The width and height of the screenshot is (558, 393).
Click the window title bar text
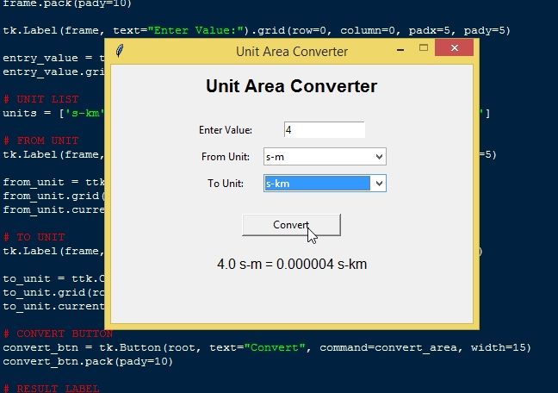(291, 51)
